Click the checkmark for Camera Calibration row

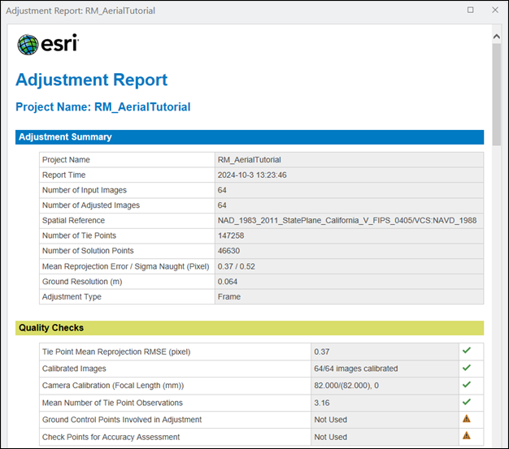click(467, 385)
